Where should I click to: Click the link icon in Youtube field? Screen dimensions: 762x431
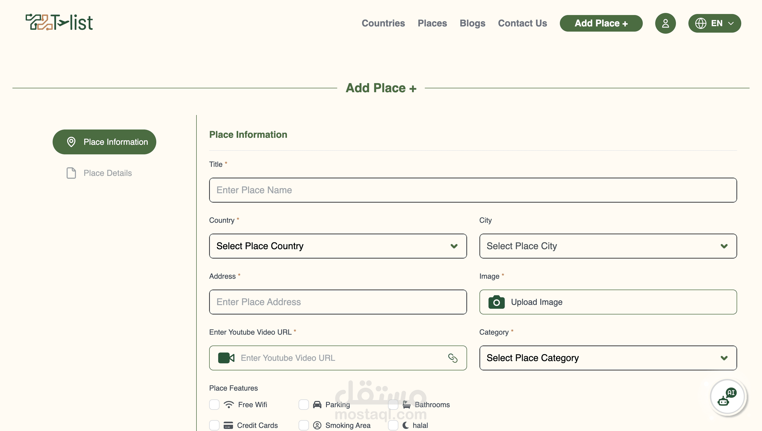453,358
